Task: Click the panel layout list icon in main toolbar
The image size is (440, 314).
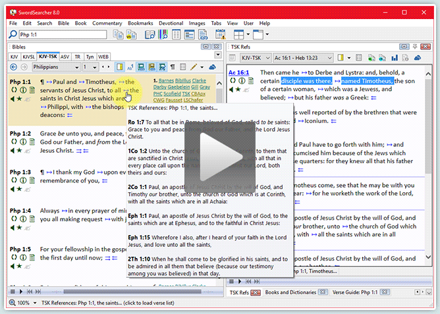Action: coord(190,34)
